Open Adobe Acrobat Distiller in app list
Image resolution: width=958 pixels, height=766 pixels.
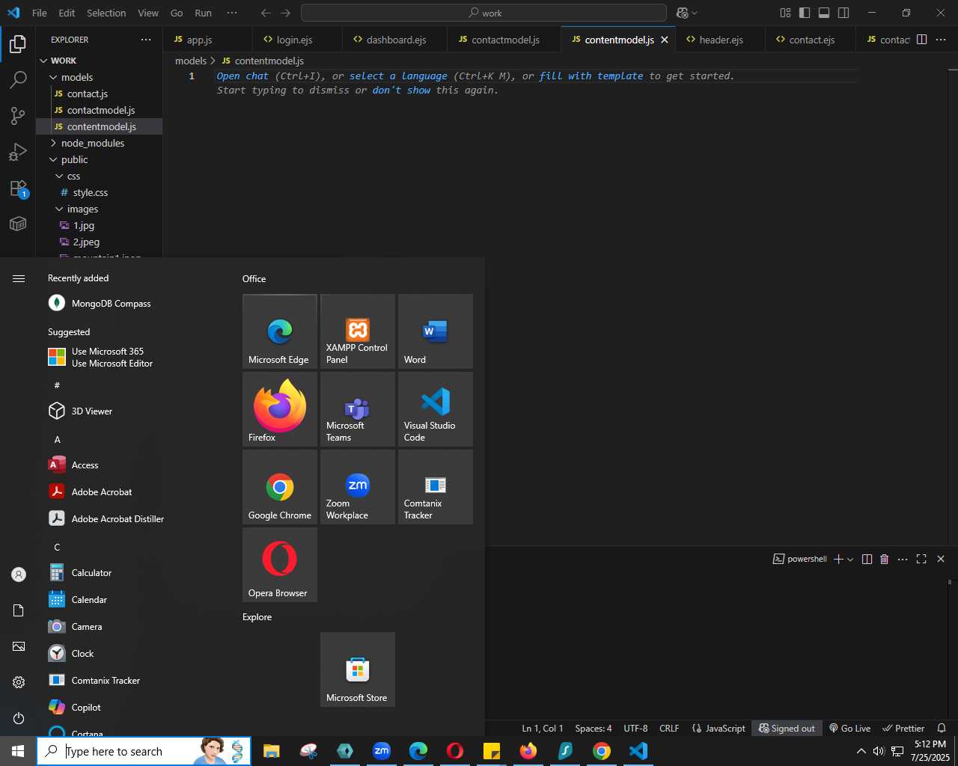click(x=118, y=518)
